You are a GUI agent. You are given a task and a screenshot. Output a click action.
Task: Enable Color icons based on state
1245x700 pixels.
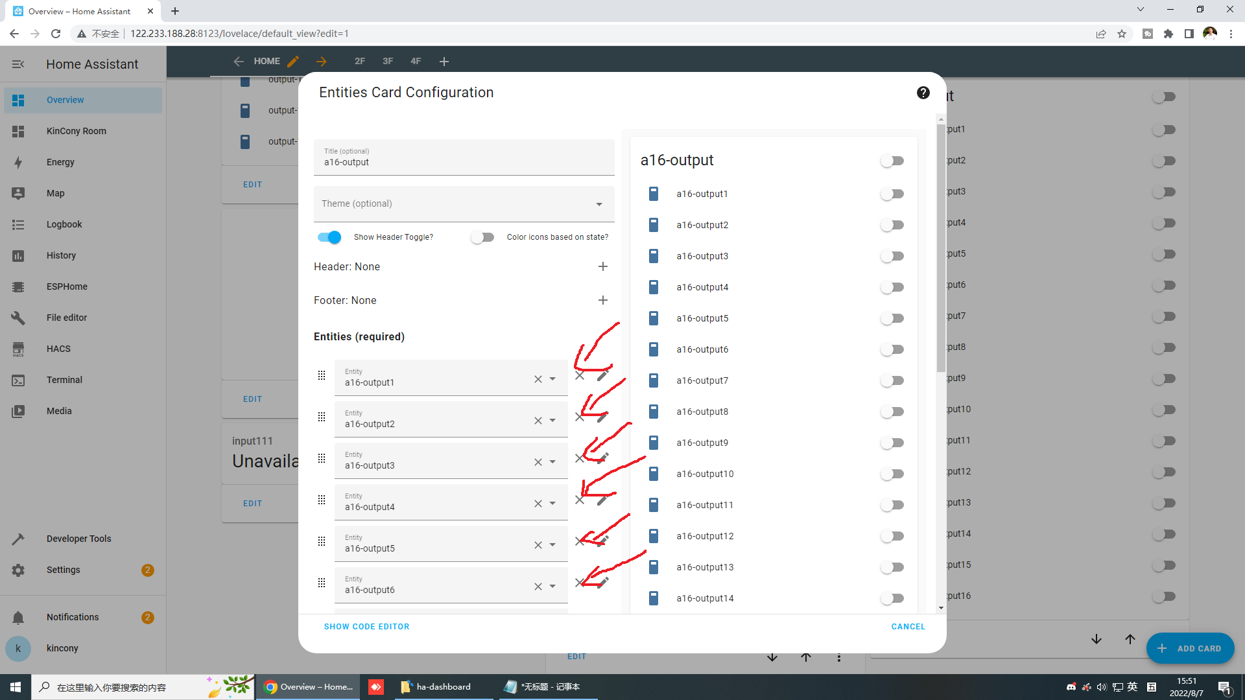482,237
